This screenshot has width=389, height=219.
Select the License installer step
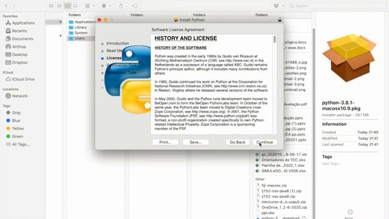[x=114, y=58]
